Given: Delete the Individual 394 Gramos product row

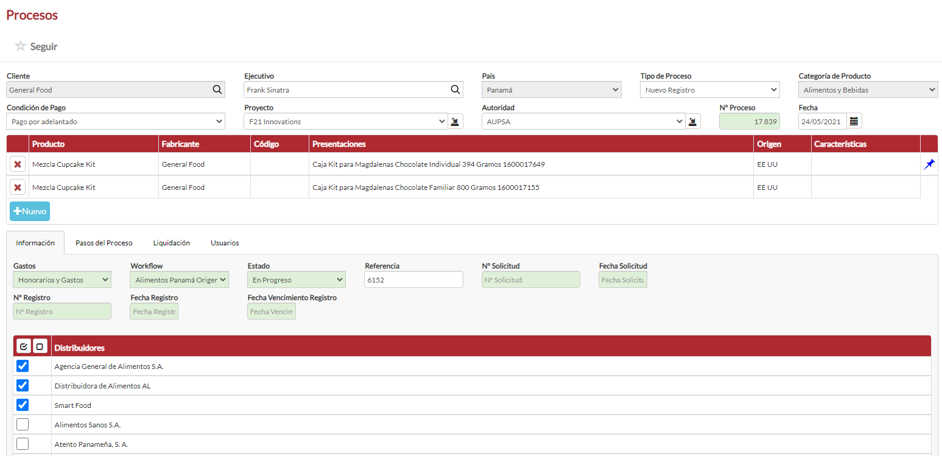Looking at the screenshot, I should [x=18, y=164].
